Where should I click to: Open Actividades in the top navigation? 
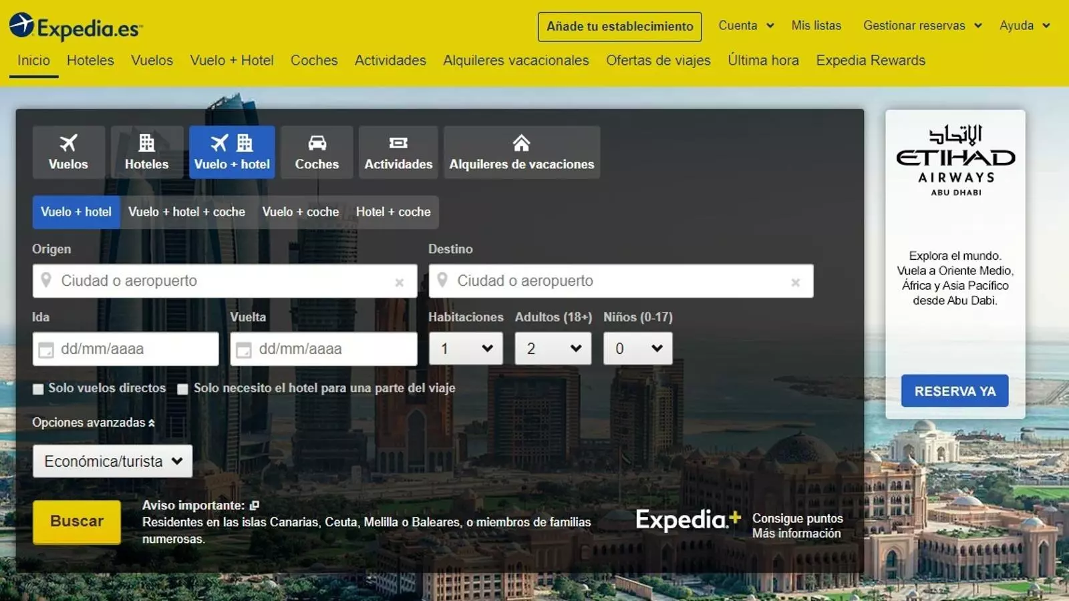(390, 60)
